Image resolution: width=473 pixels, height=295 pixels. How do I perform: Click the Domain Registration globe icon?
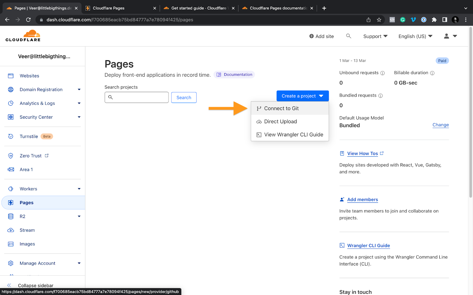pyautogui.click(x=11, y=89)
